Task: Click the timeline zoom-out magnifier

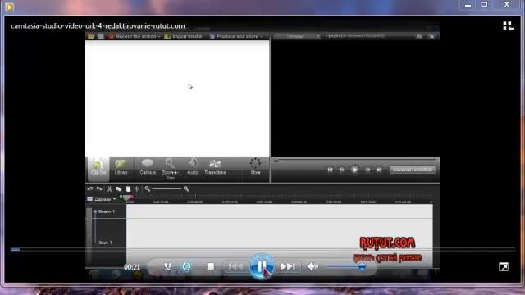Action: pyautogui.click(x=148, y=189)
